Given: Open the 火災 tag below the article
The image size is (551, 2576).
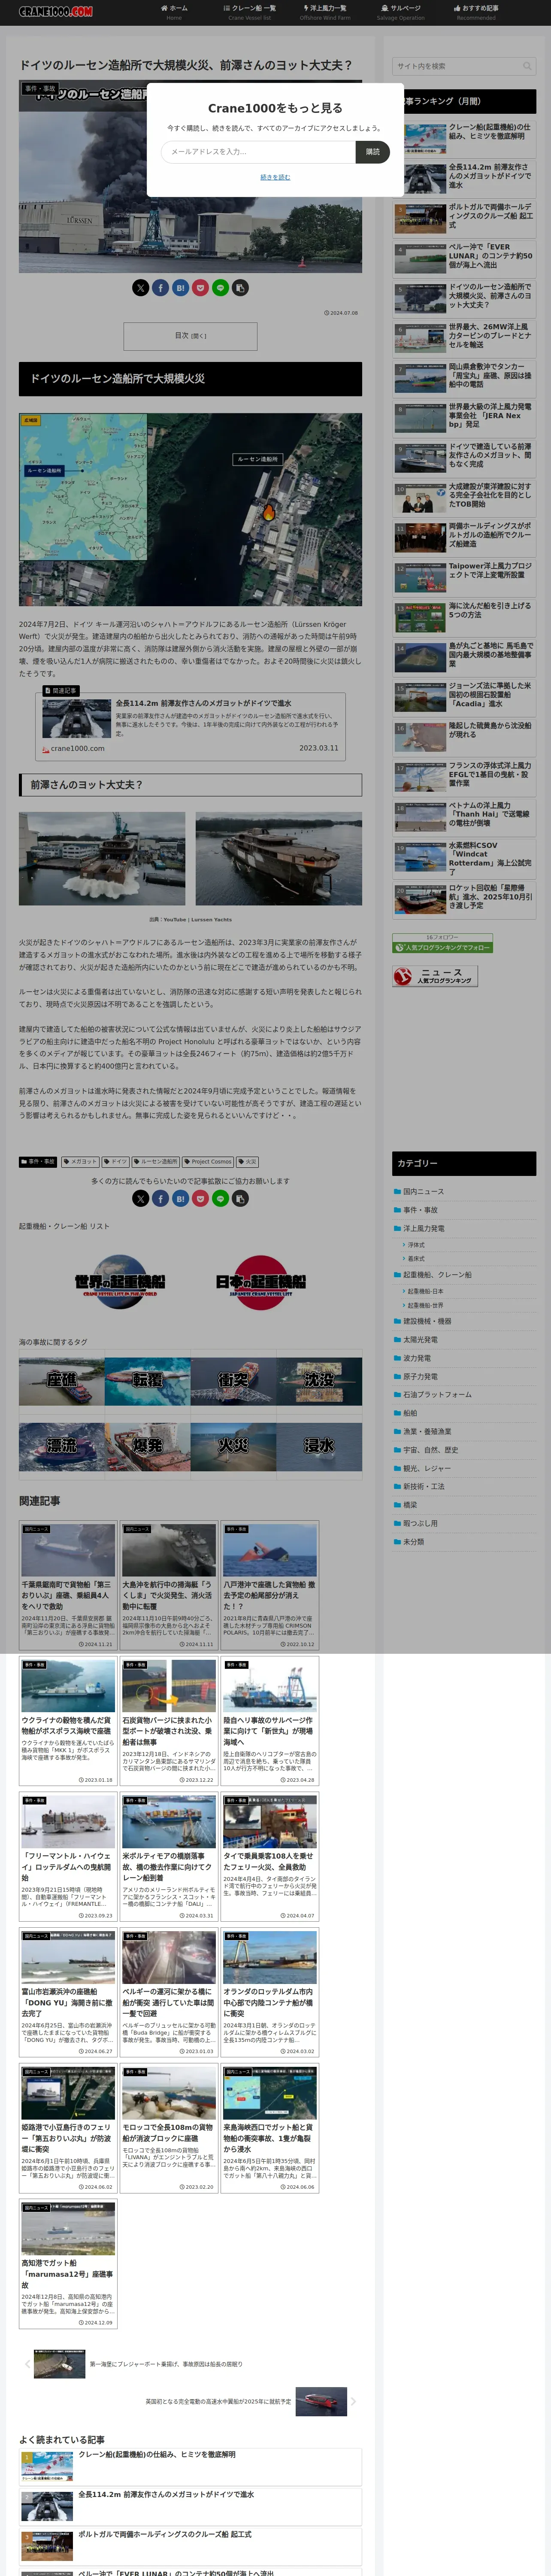Looking at the screenshot, I should 248,1162.
